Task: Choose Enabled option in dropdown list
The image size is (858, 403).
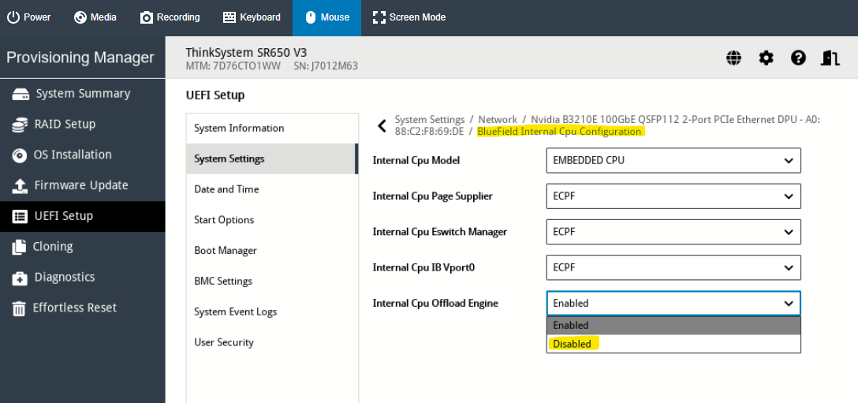Action: pyautogui.click(x=673, y=325)
